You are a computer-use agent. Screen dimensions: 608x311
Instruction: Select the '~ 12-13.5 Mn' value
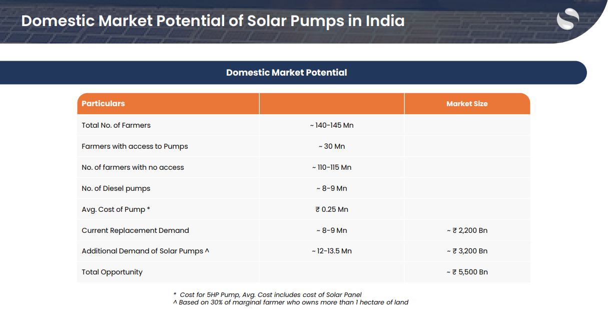pos(332,251)
